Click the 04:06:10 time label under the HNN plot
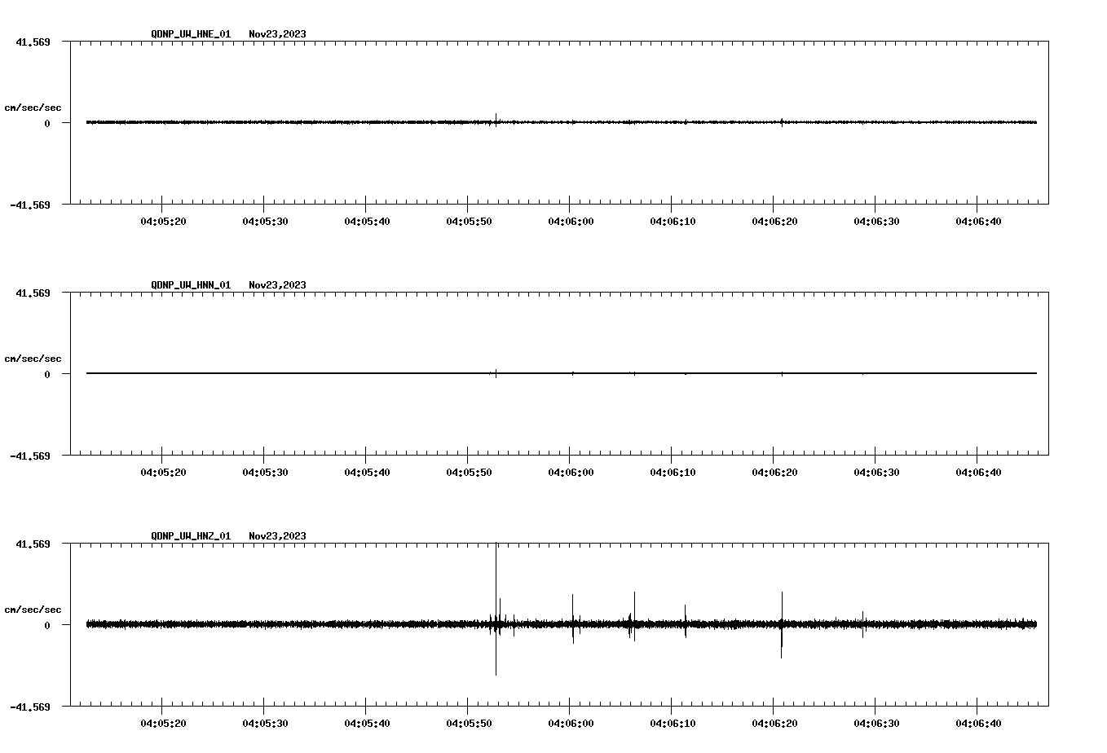 pos(673,473)
